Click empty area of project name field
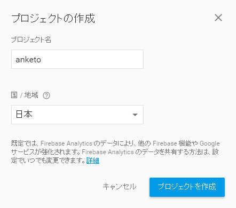The height and width of the screenshot is (208, 236). point(92,59)
